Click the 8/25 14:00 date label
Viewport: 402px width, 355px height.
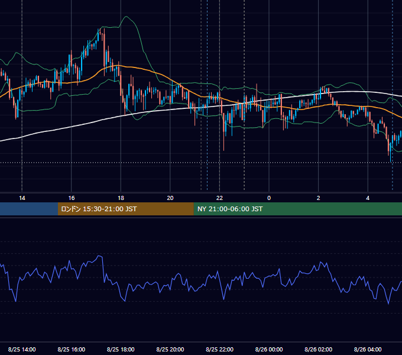22,349
